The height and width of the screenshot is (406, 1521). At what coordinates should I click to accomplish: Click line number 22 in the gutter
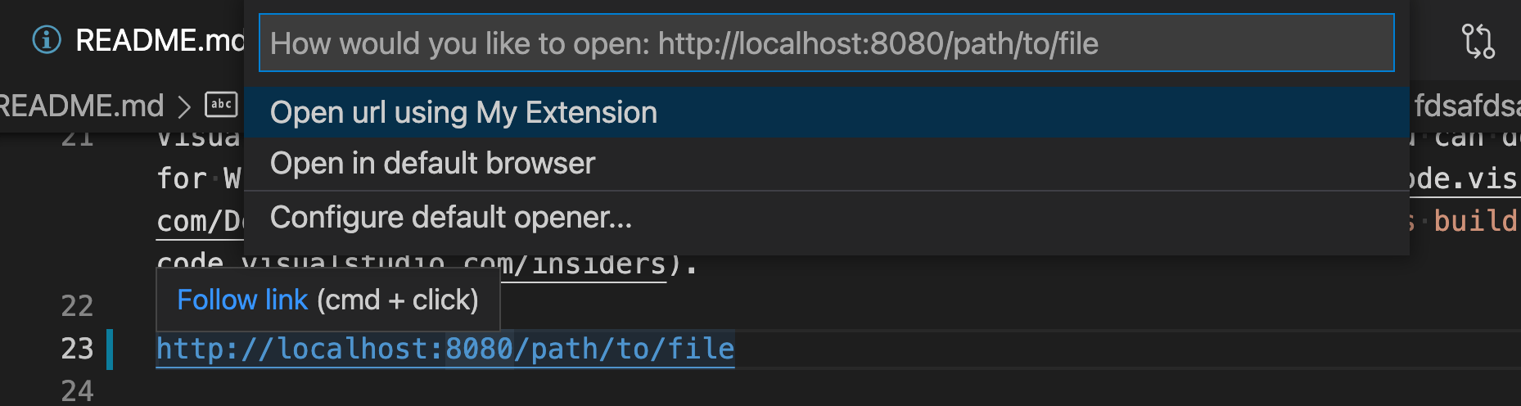pyautogui.click(x=77, y=306)
